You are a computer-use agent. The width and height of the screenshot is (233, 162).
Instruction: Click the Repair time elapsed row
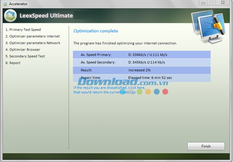coord(142,78)
